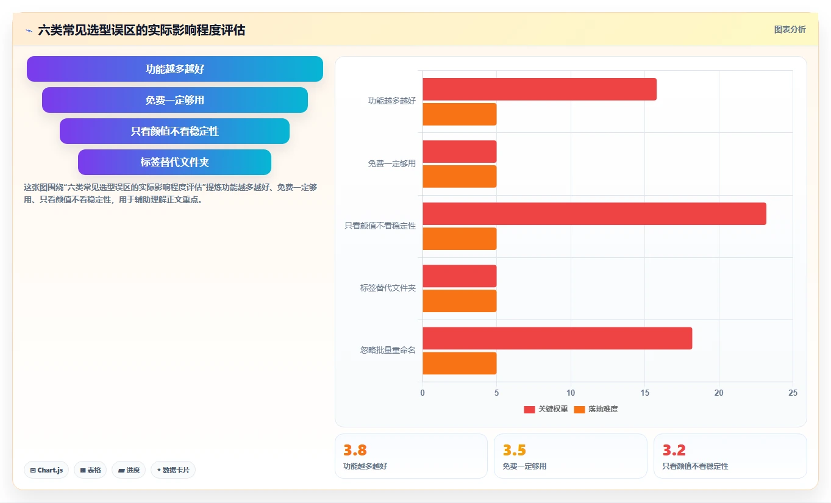Click the 3.8 功能越多越好 data card
The width and height of the screenshot is (831, 503).
411,456
